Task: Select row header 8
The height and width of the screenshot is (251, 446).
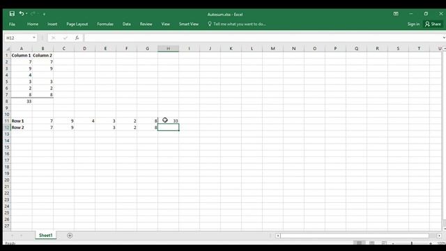Action: (7, 101)
